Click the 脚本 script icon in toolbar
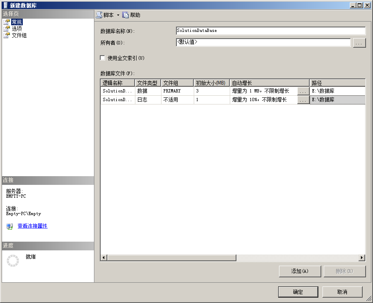 (x=99, y=15)
